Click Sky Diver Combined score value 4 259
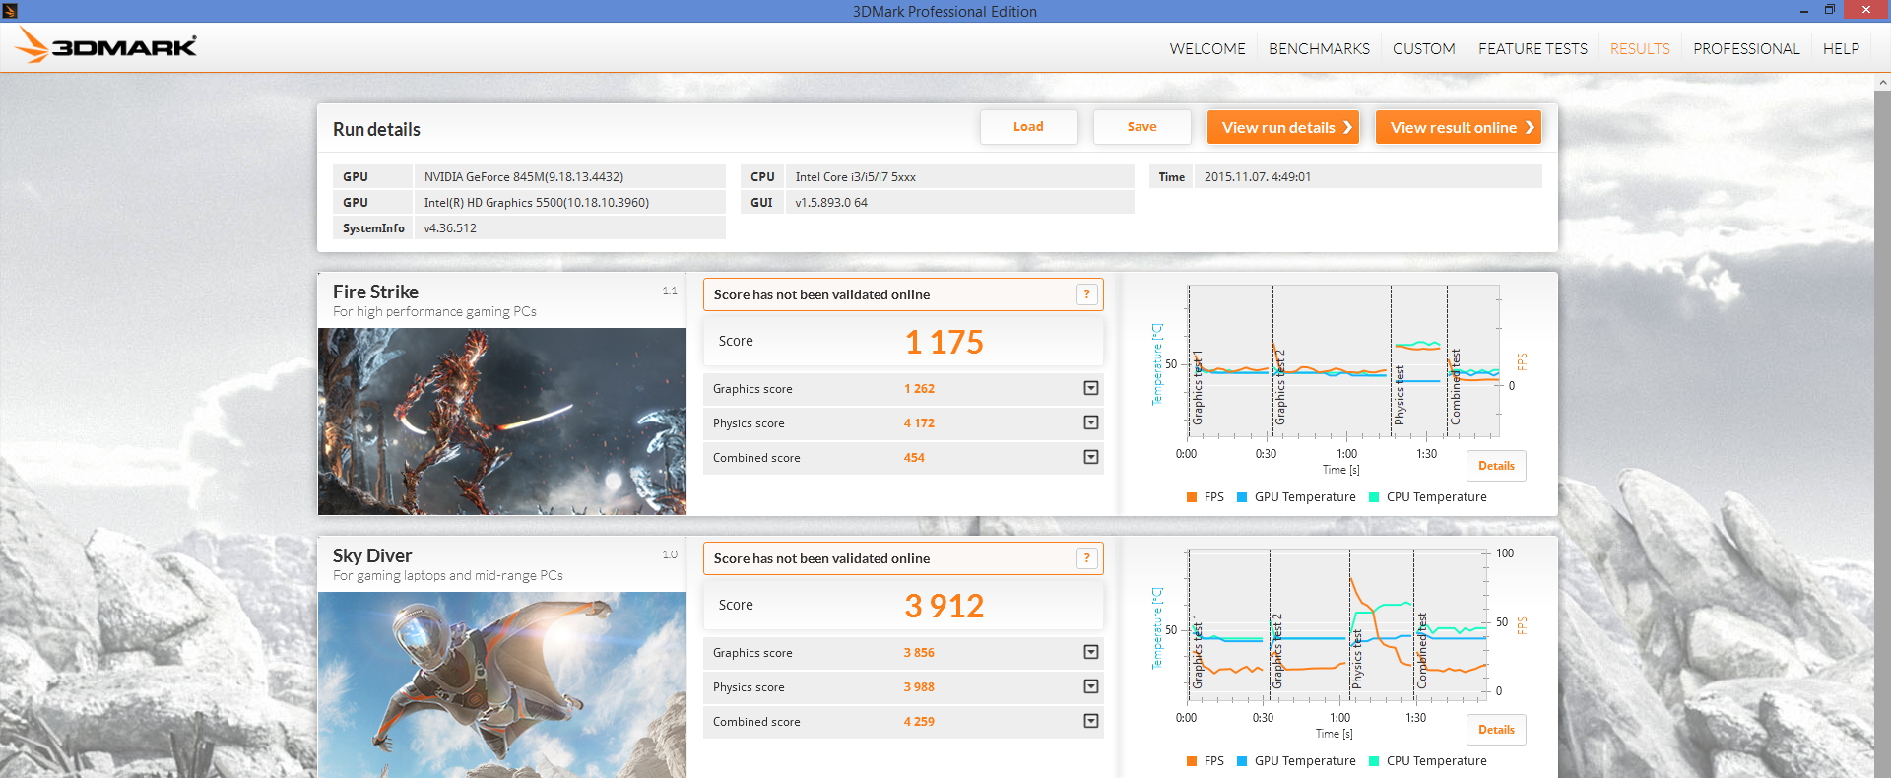The width and height of the screenshot is (1891, 778). [919, 722]
